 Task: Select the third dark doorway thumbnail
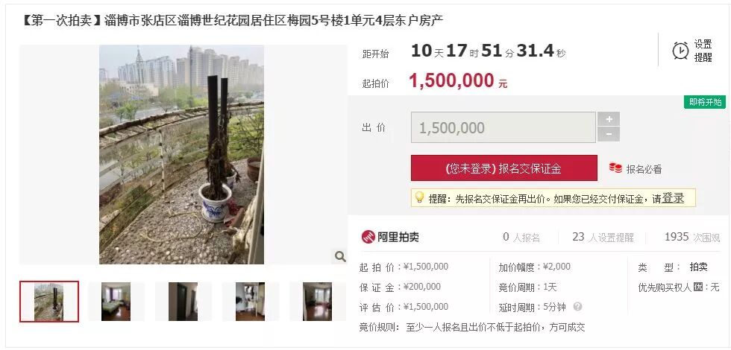coord(183,302)
